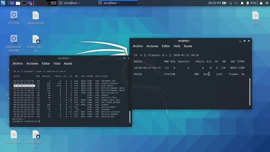270x152 pixels.
Task: Open Acciones menu in left terminal
Action: 32,64
